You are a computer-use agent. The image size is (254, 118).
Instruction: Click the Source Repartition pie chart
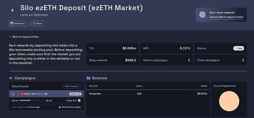pyautogui.click(x=229, y=101)
